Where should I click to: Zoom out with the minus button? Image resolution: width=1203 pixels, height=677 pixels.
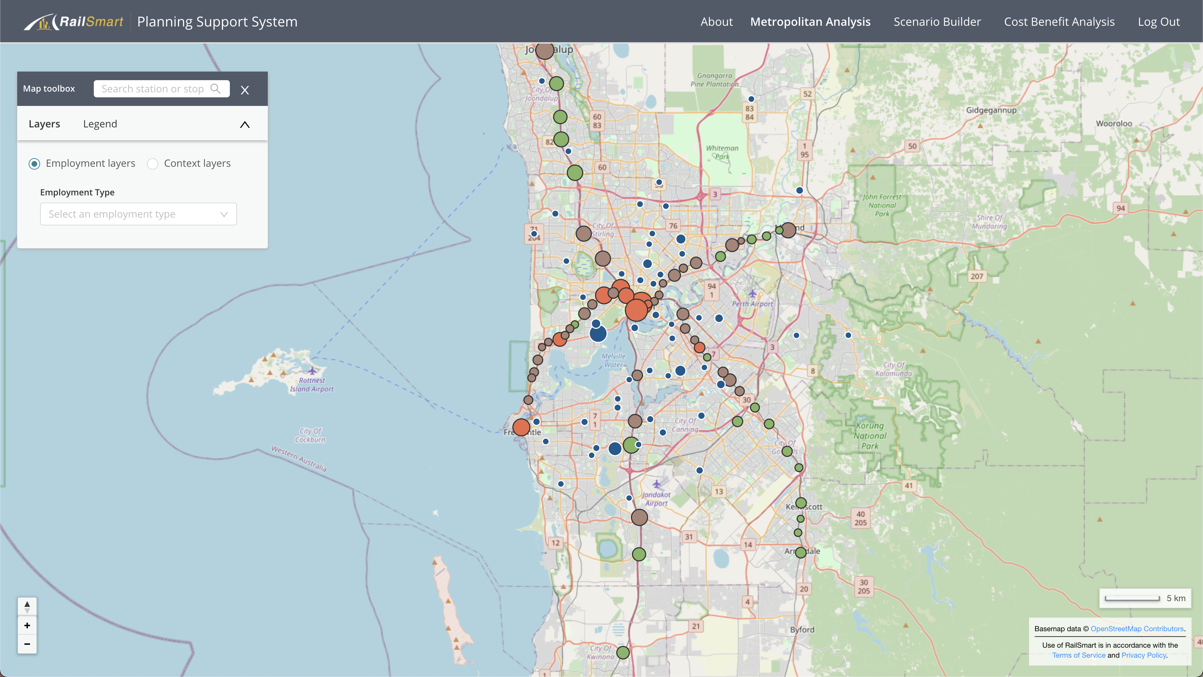27,644
